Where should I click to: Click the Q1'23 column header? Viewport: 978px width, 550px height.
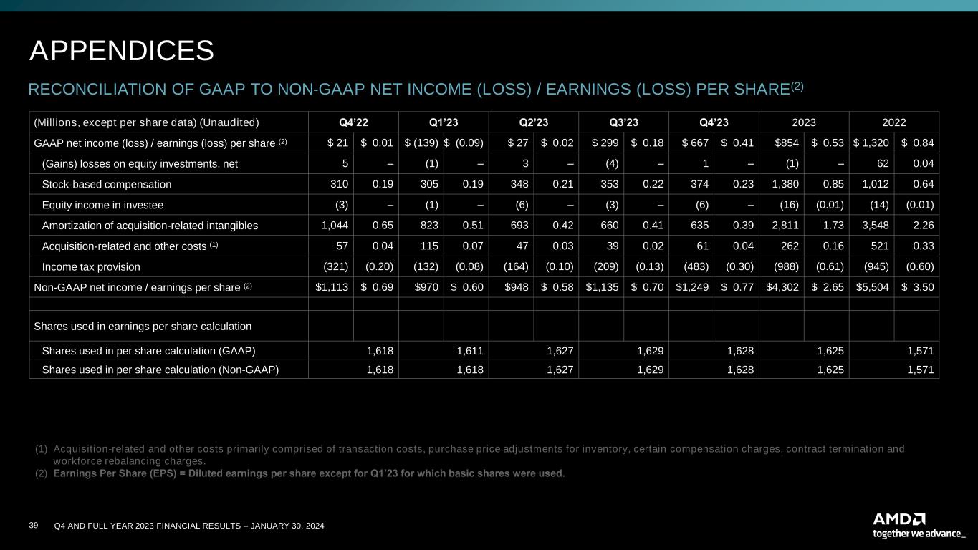click(444, 121)
